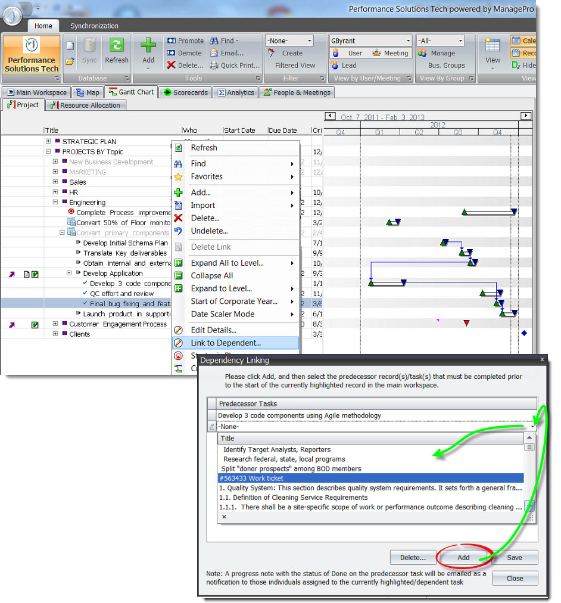This screenshot has width=561, height=603.
Task: Select #563433 Work ticket list row
Action: click(x=370, y=478)
